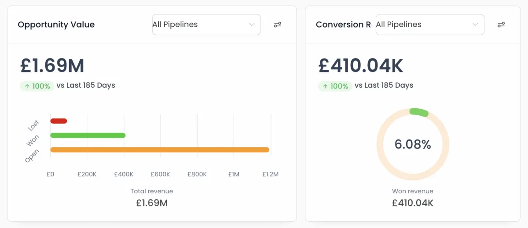This screenshot has width=528, height=228.
Task: Open Conversion Rate filter settings icon
Action: [x=501, y=25]
